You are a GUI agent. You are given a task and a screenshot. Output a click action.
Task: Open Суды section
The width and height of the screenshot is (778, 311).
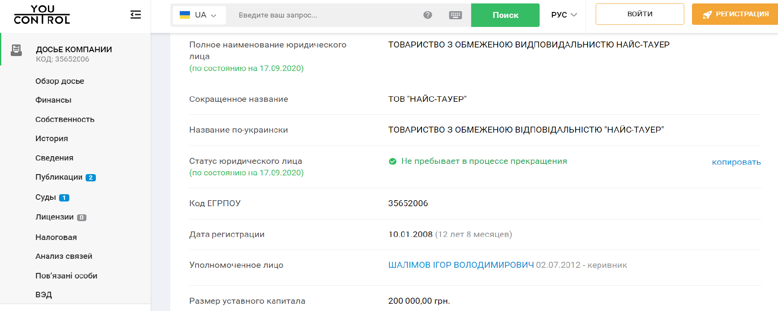45,197
